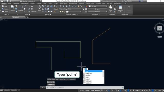Click the autocomplete list scroll down arrow
Image resolution: width=164 pixels, height=92 pixels.
pyautogui.click(x=103, y=83)
